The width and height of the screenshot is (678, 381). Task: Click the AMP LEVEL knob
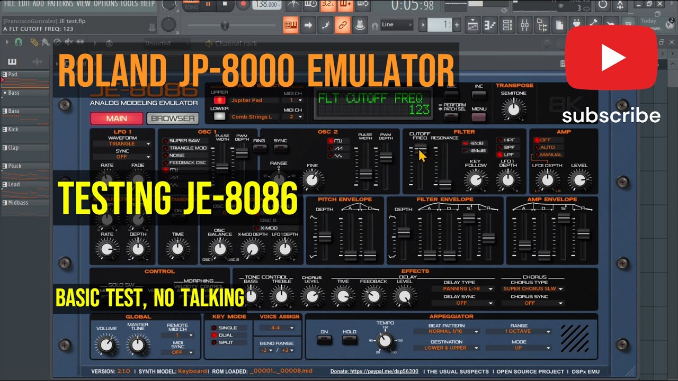coord(579,180)
